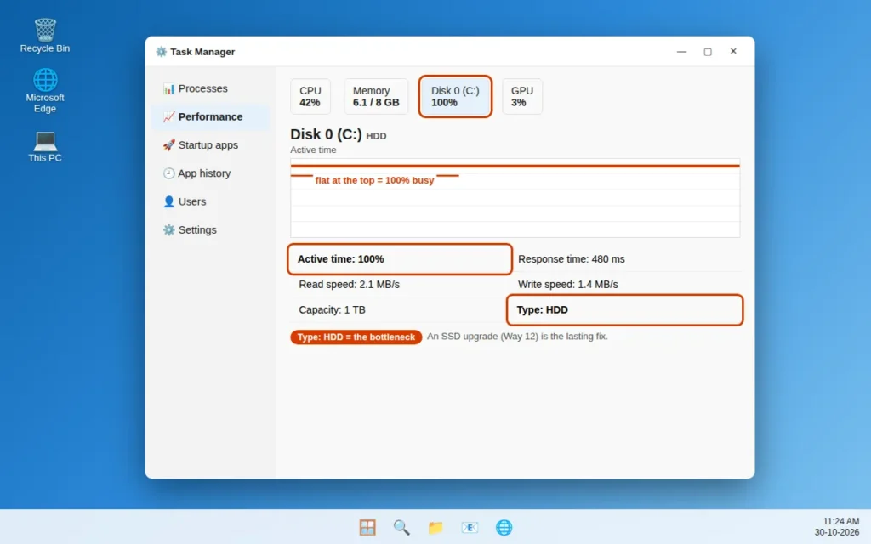This screenshot has width=871, height=544.
Task: Click the App history clock icon
Action: point(169,173)
